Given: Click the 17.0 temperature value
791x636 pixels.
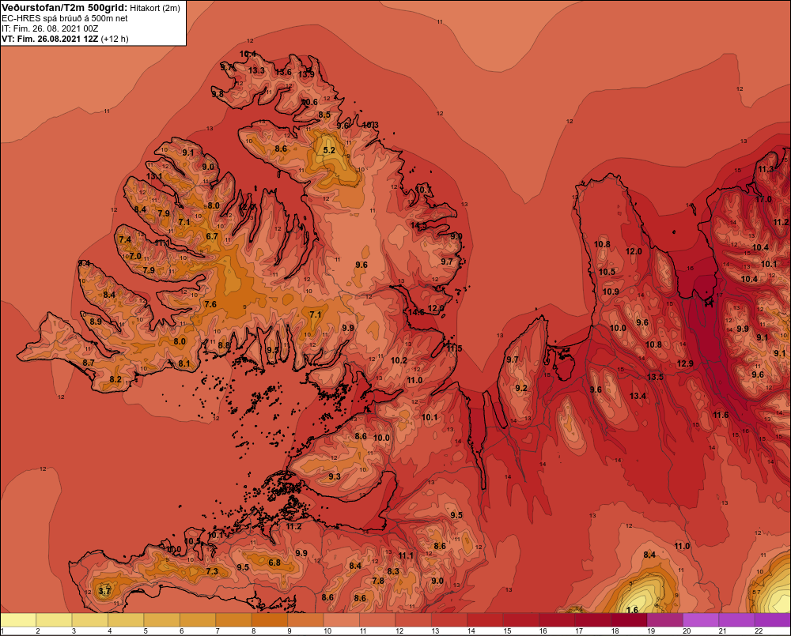Looking at the screenshot, I should 763,199.
